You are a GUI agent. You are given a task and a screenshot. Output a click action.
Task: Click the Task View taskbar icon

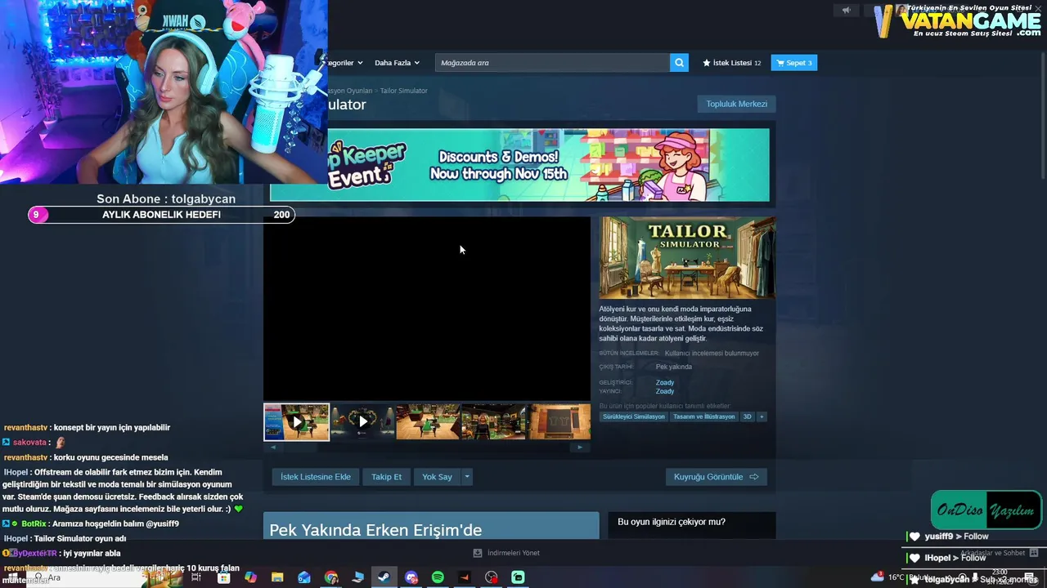point(196,577)
